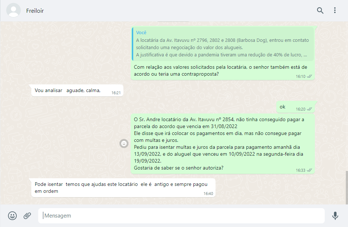Click the 16:40 timestamp on last message
The width and height of the screenshot is (348, 227).
click(208, 194)
